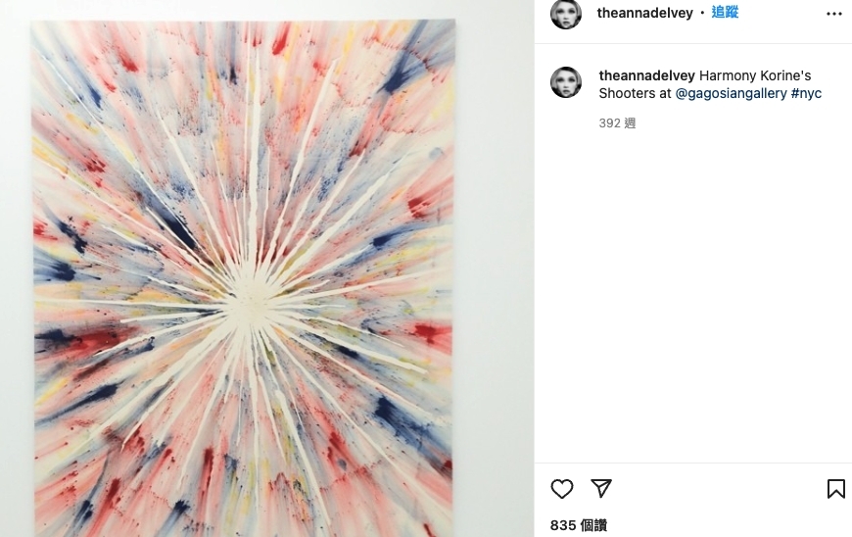Follow theannadelvey with the 追蹤 button
Image resolution: width=852 pixels, height=537 pixels.
pyautogui.click(x=725, y=13)
